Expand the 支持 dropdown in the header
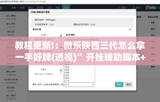The image size is (160, 102). 137,8
